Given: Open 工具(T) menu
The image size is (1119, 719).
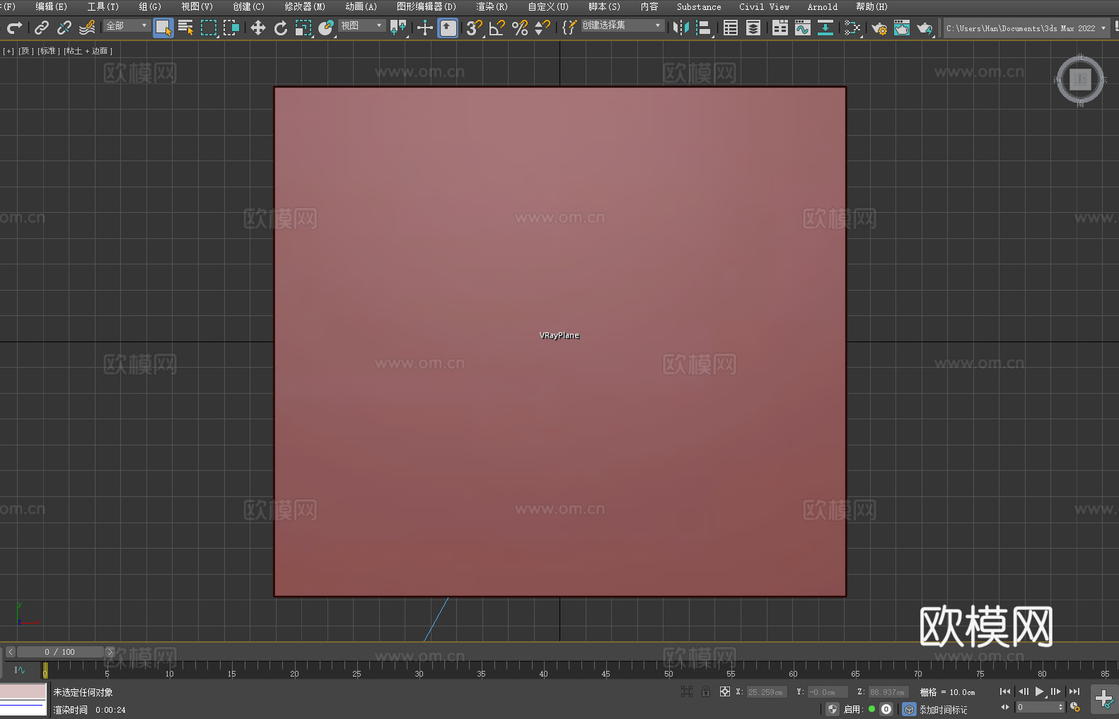Looking at the screenshot, I should 103,6.
